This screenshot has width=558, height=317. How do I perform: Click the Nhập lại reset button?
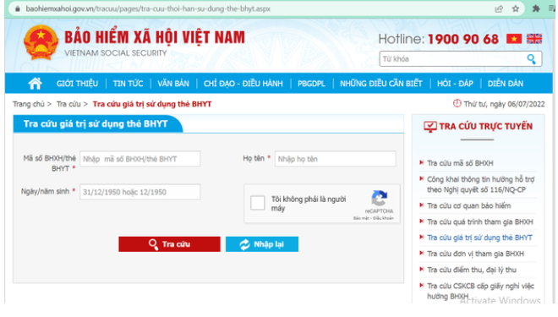[x=262, y=244]
